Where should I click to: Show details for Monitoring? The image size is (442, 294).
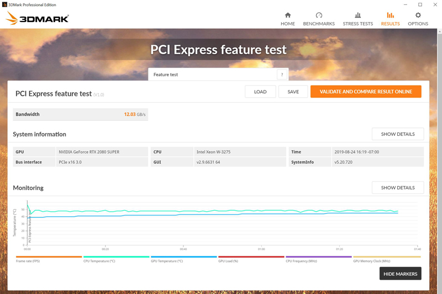point(397,188)
